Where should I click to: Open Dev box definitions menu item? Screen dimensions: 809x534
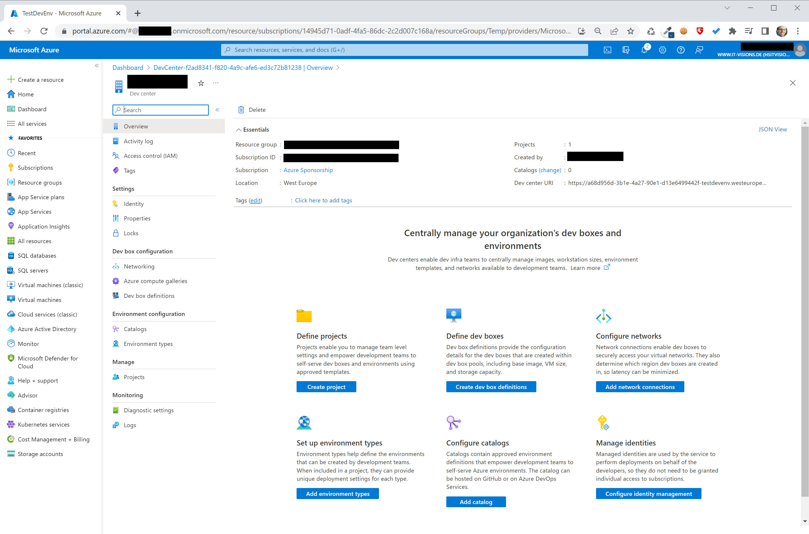[149, 296]
